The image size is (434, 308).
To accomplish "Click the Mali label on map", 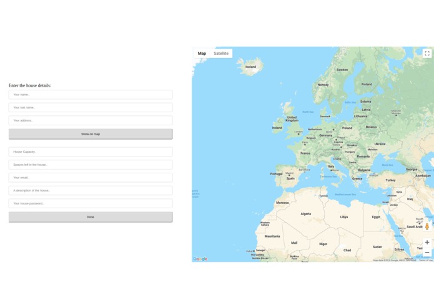I will [294, 243].
